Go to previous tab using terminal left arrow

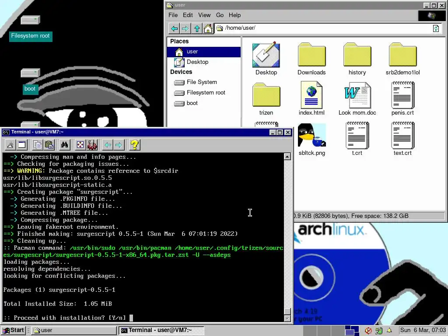108,145
